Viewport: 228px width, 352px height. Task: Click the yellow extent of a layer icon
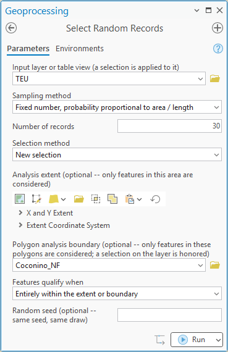(54, 199)
